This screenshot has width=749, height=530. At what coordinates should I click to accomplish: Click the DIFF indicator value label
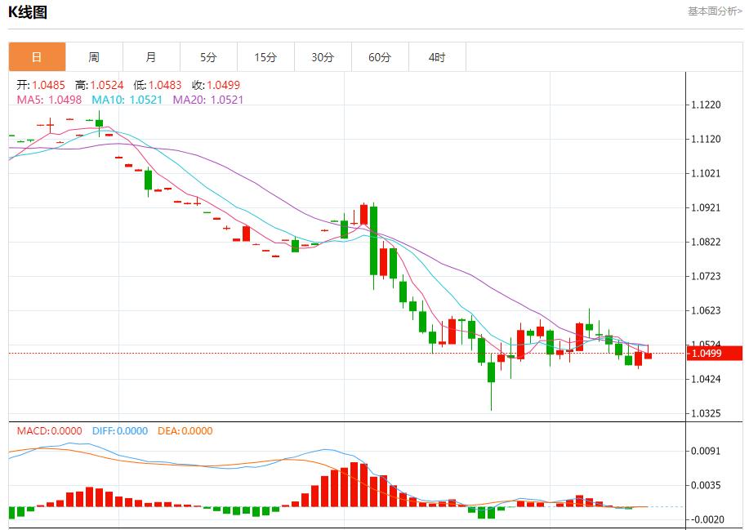point(118,431)
